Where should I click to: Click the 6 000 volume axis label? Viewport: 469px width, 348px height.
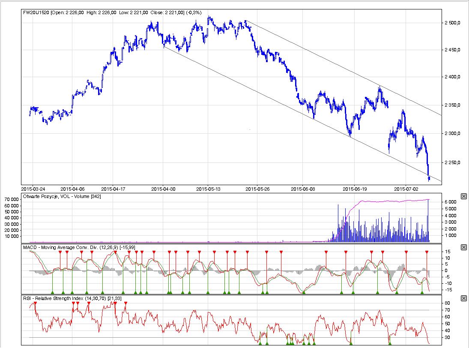coord(451,202)
